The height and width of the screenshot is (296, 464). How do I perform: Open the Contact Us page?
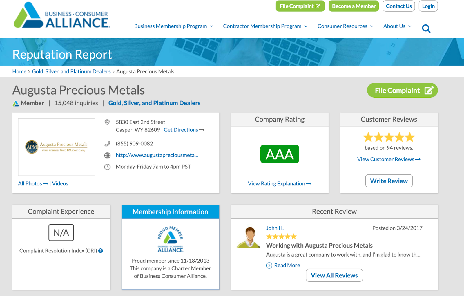399,6
